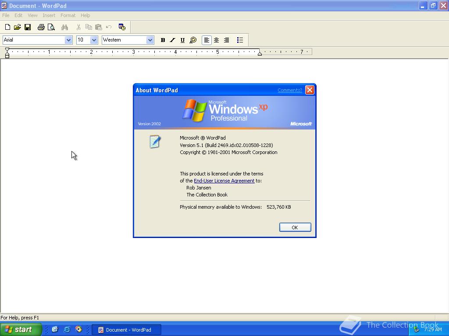Click the Print icon in toolbar
The image size is (449, 336).
point(41,27)
